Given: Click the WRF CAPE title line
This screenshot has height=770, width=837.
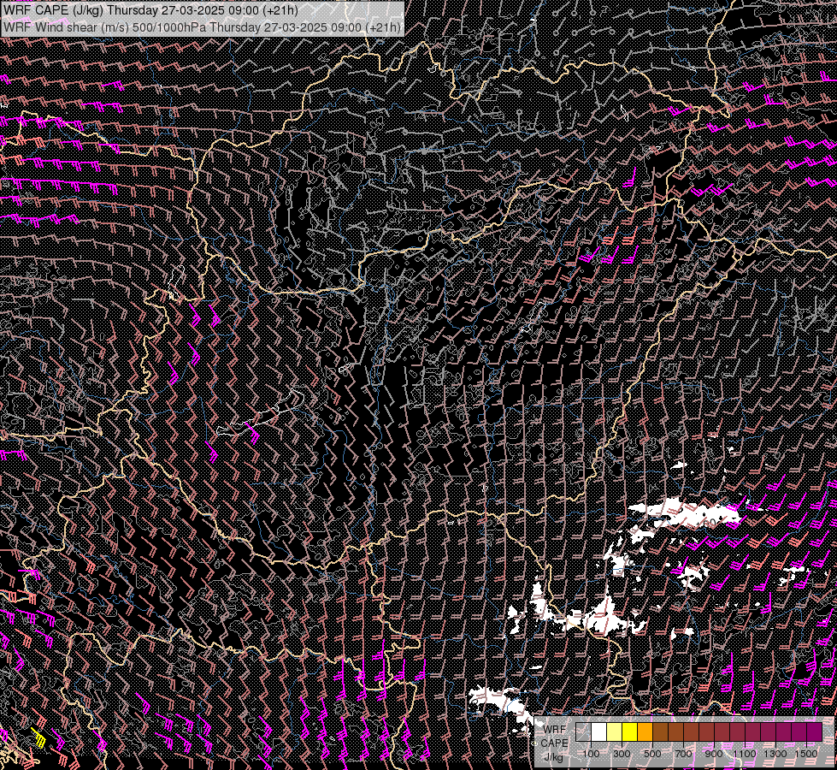Looking at the screenshot, I should 150,10.
